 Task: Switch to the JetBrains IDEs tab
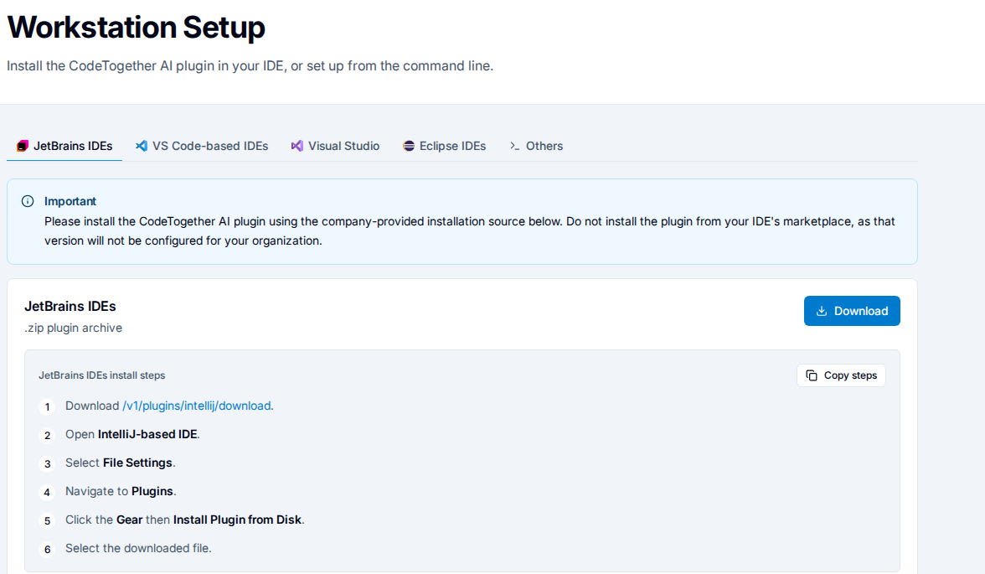tap(64, 146)
